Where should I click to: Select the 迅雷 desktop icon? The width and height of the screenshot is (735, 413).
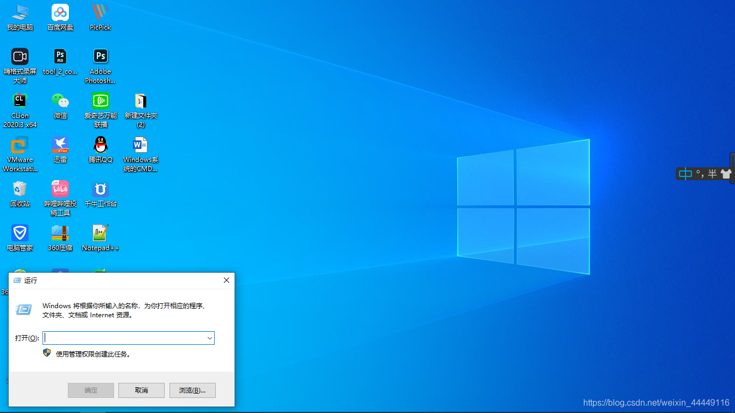click(60, 149)
